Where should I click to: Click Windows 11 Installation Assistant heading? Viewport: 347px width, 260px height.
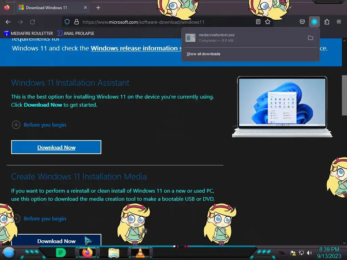70,83
